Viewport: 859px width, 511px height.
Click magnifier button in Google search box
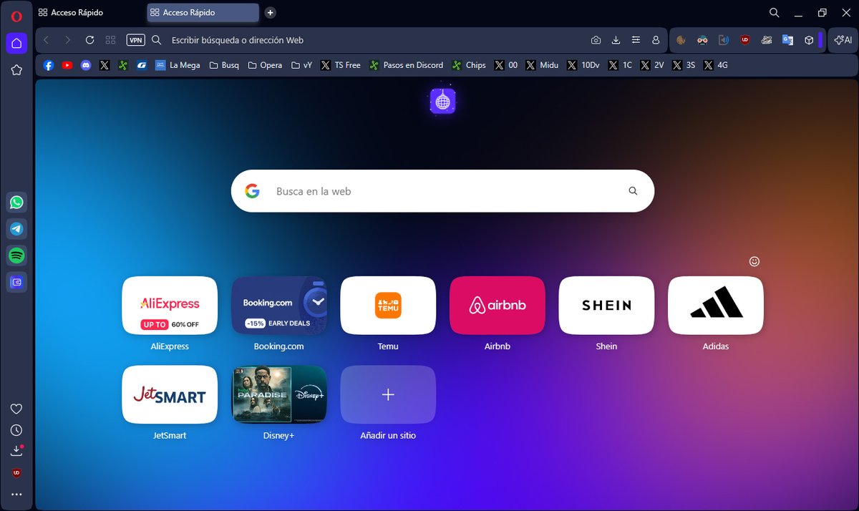tap(633, 191)
